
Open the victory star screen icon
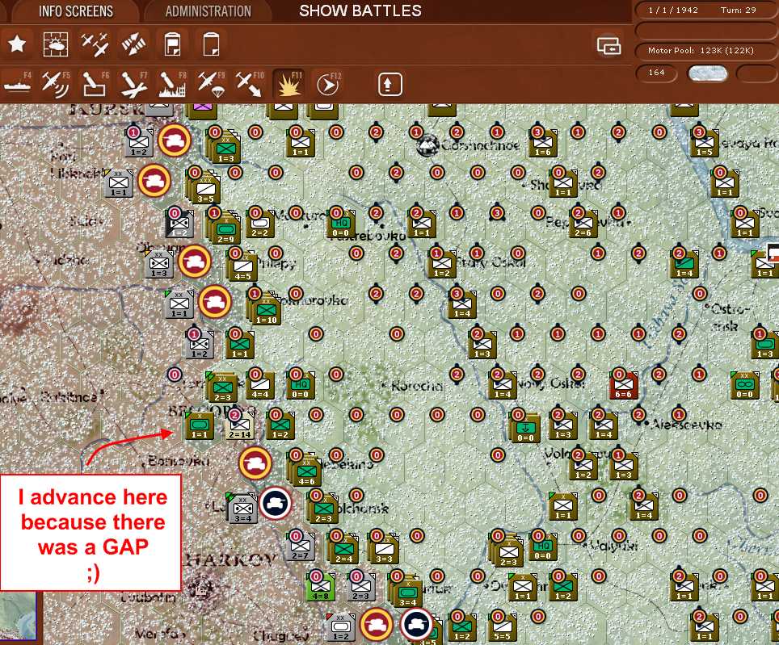[17, 44]
